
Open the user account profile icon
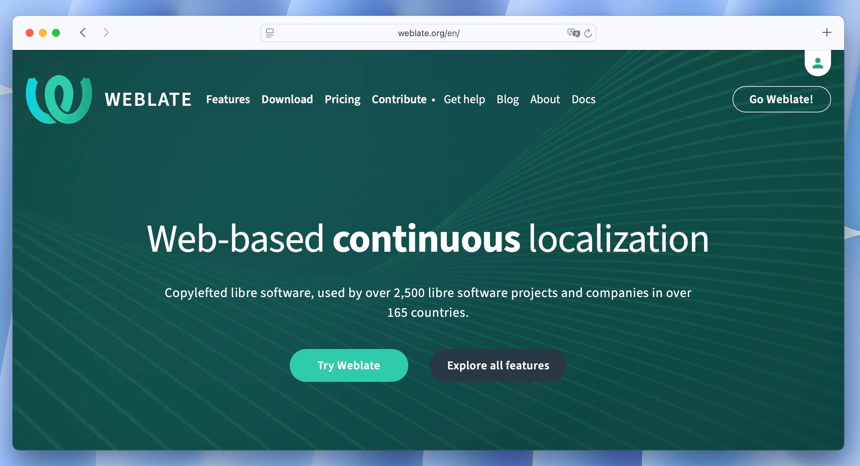point(818,63)
